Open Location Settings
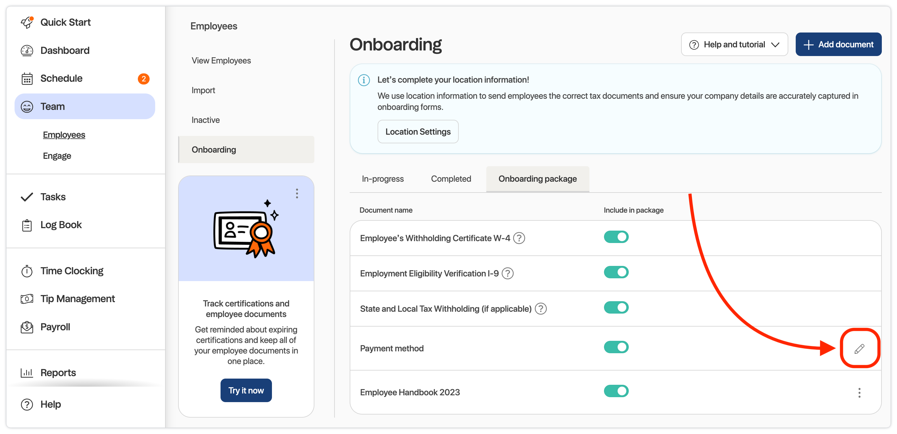Image resolution: width=897 pixels, height=434 pixels. [418, 132]
